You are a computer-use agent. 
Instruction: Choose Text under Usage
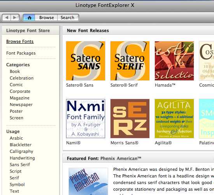coord(14,191)
